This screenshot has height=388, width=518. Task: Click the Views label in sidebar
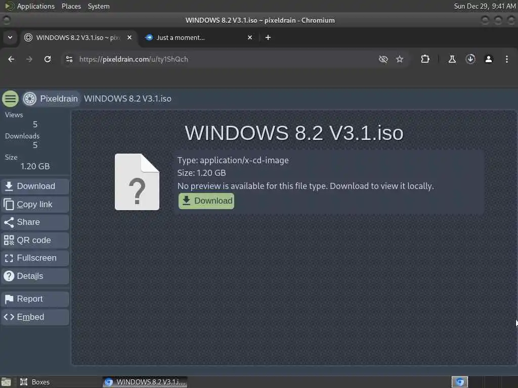pyautogui.click(x=14, y=115)
